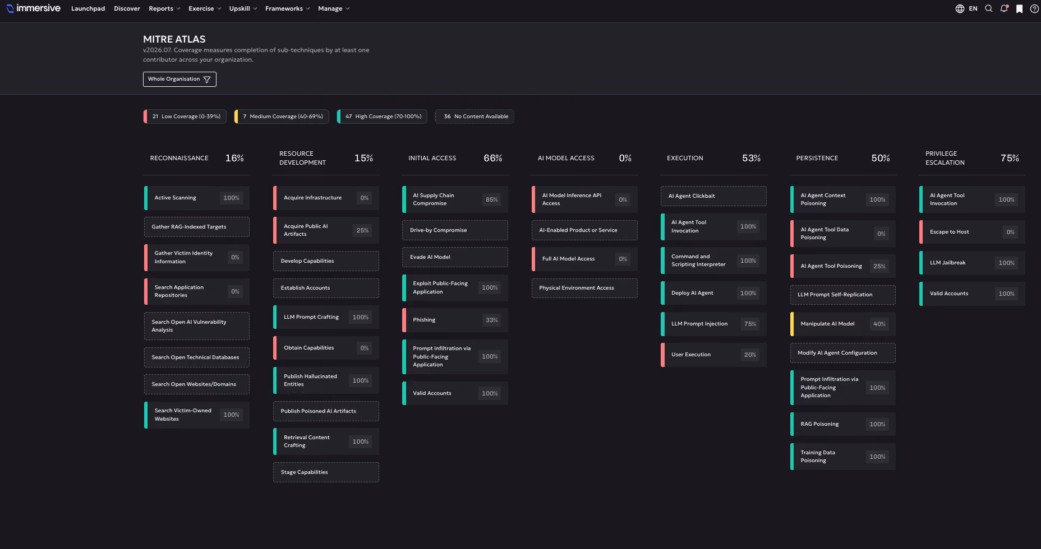Click the PERSISTENCE column header
Image resolution: width=1041 pixels, height=549 pixels.
817,158
